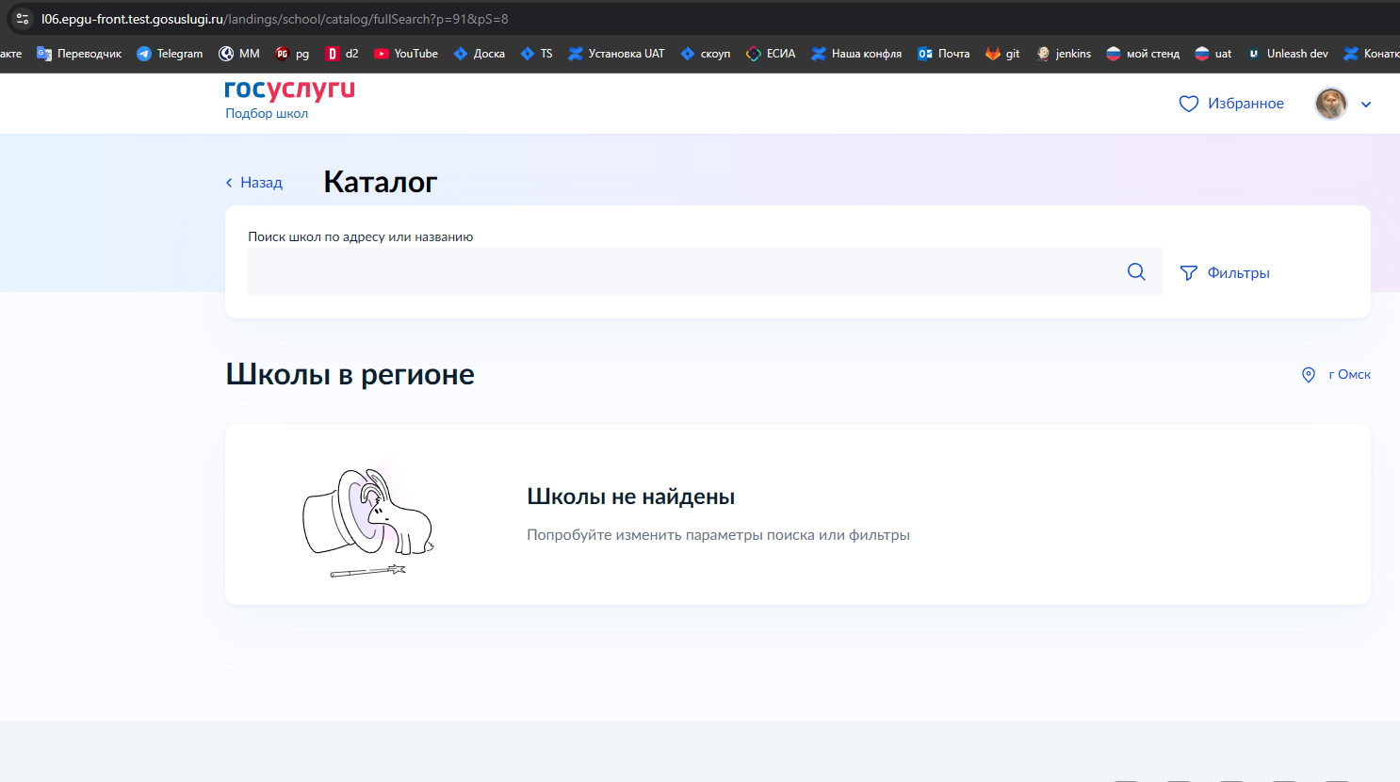Image resolution: width=1400 pixels, height=782 pixels.
Task: Open the скоуп bookmark
Action: pyautogui.click(x=706, y=54)
